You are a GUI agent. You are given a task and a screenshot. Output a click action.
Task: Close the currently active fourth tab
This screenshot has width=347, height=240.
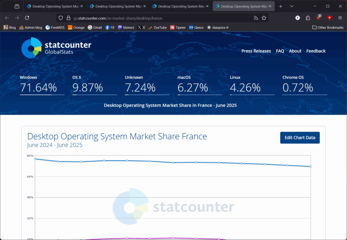tap(270, 6)
